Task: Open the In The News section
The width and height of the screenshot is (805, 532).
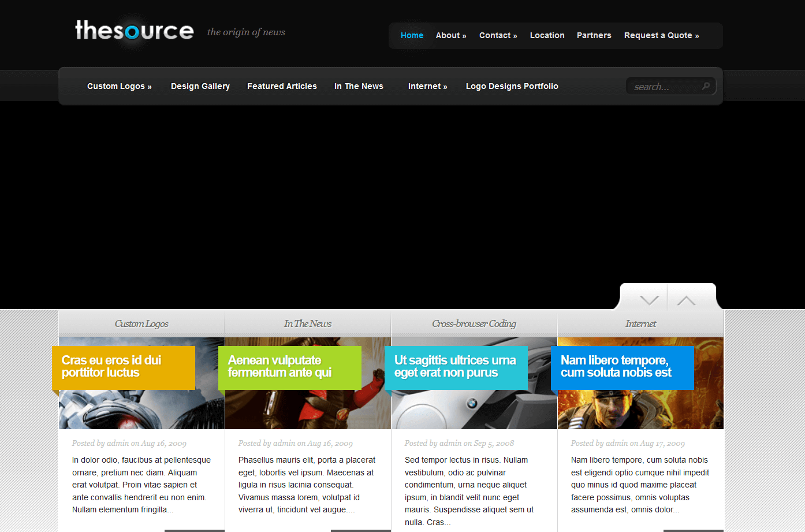Action: [x=359, y=85]
